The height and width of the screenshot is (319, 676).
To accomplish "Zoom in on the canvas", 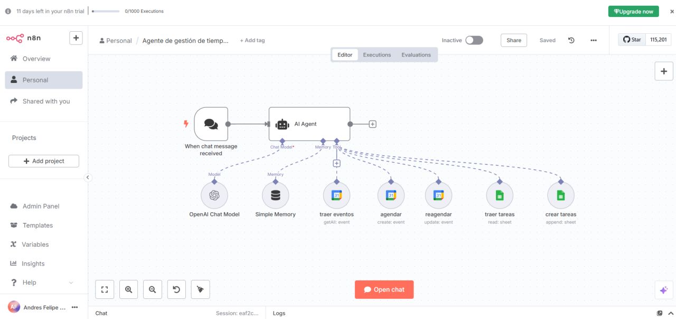I will pyautogui.click(x=129, y=289).
